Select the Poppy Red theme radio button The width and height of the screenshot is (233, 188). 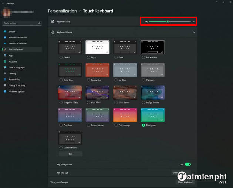tap(88, 80)
